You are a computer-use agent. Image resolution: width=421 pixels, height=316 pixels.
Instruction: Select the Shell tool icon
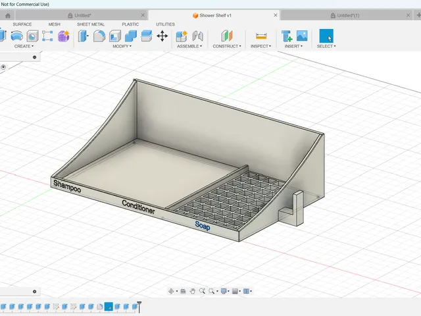coord(115,36)
